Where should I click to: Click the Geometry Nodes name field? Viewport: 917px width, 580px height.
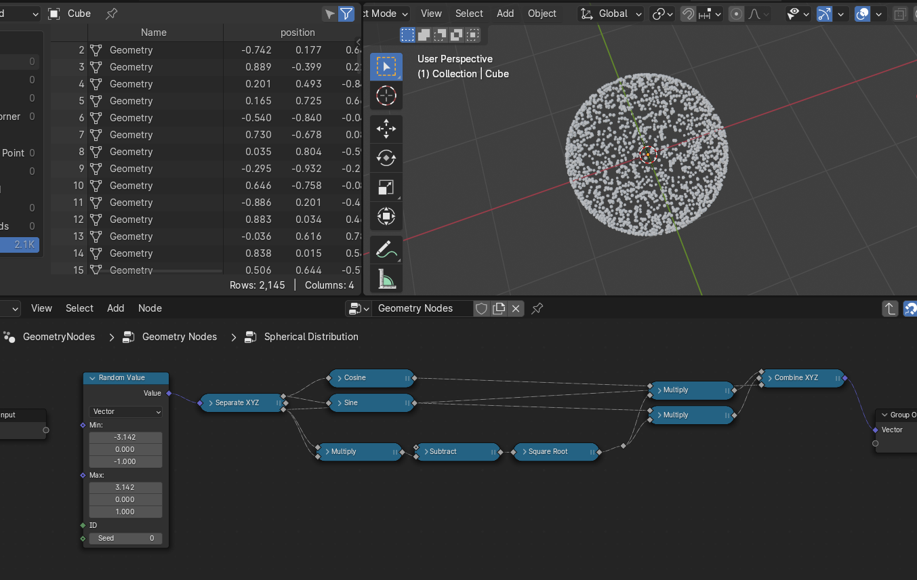point(420,309)
